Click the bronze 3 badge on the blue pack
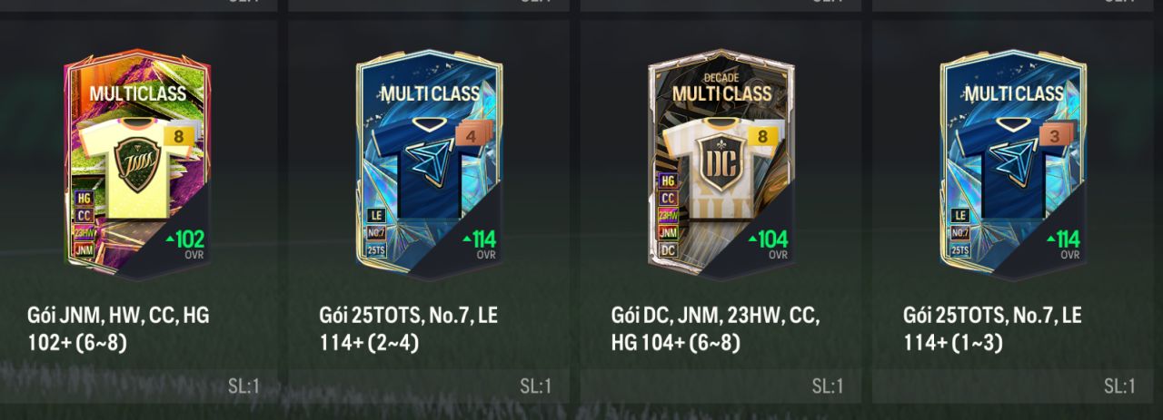The height and width of the screenshot is (420, 1163). (x=1054, y=135)
